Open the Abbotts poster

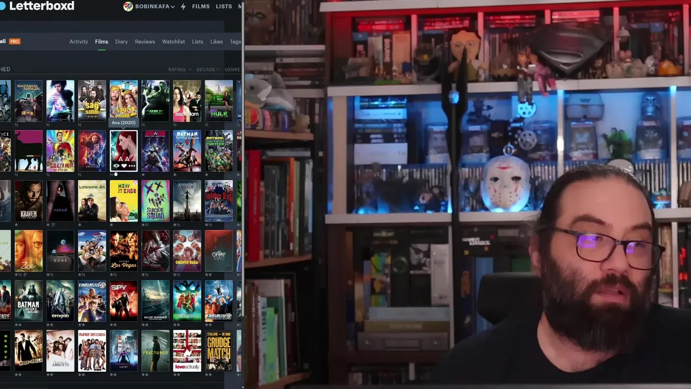60,351
